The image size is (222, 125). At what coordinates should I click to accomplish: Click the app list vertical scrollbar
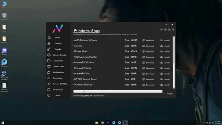coord(173,62)
